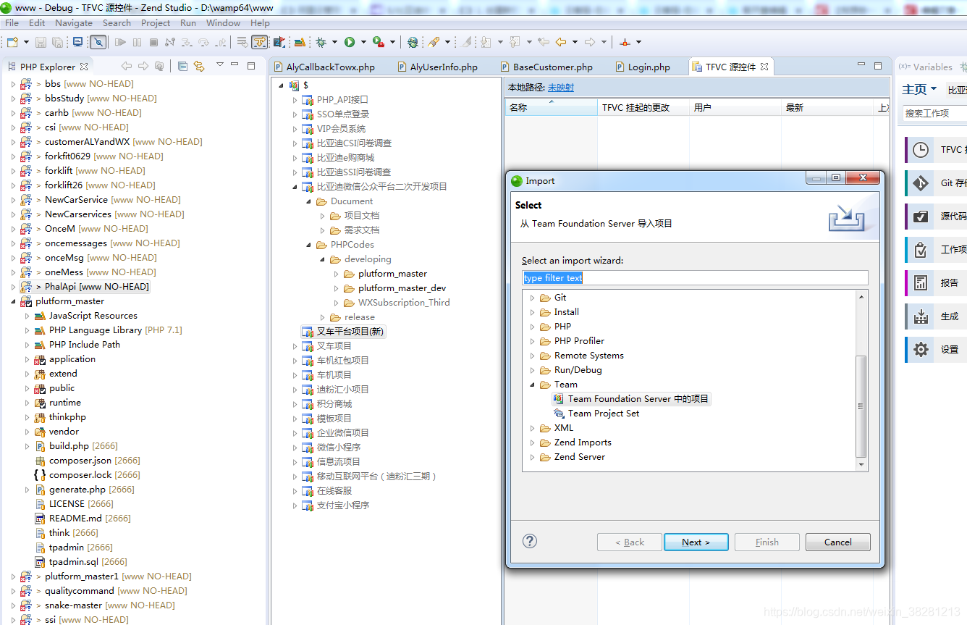Viewport: 967px width, 625px height.
Task: Click the work items clipboard icon in home panel
Action: tap(921, 250)
